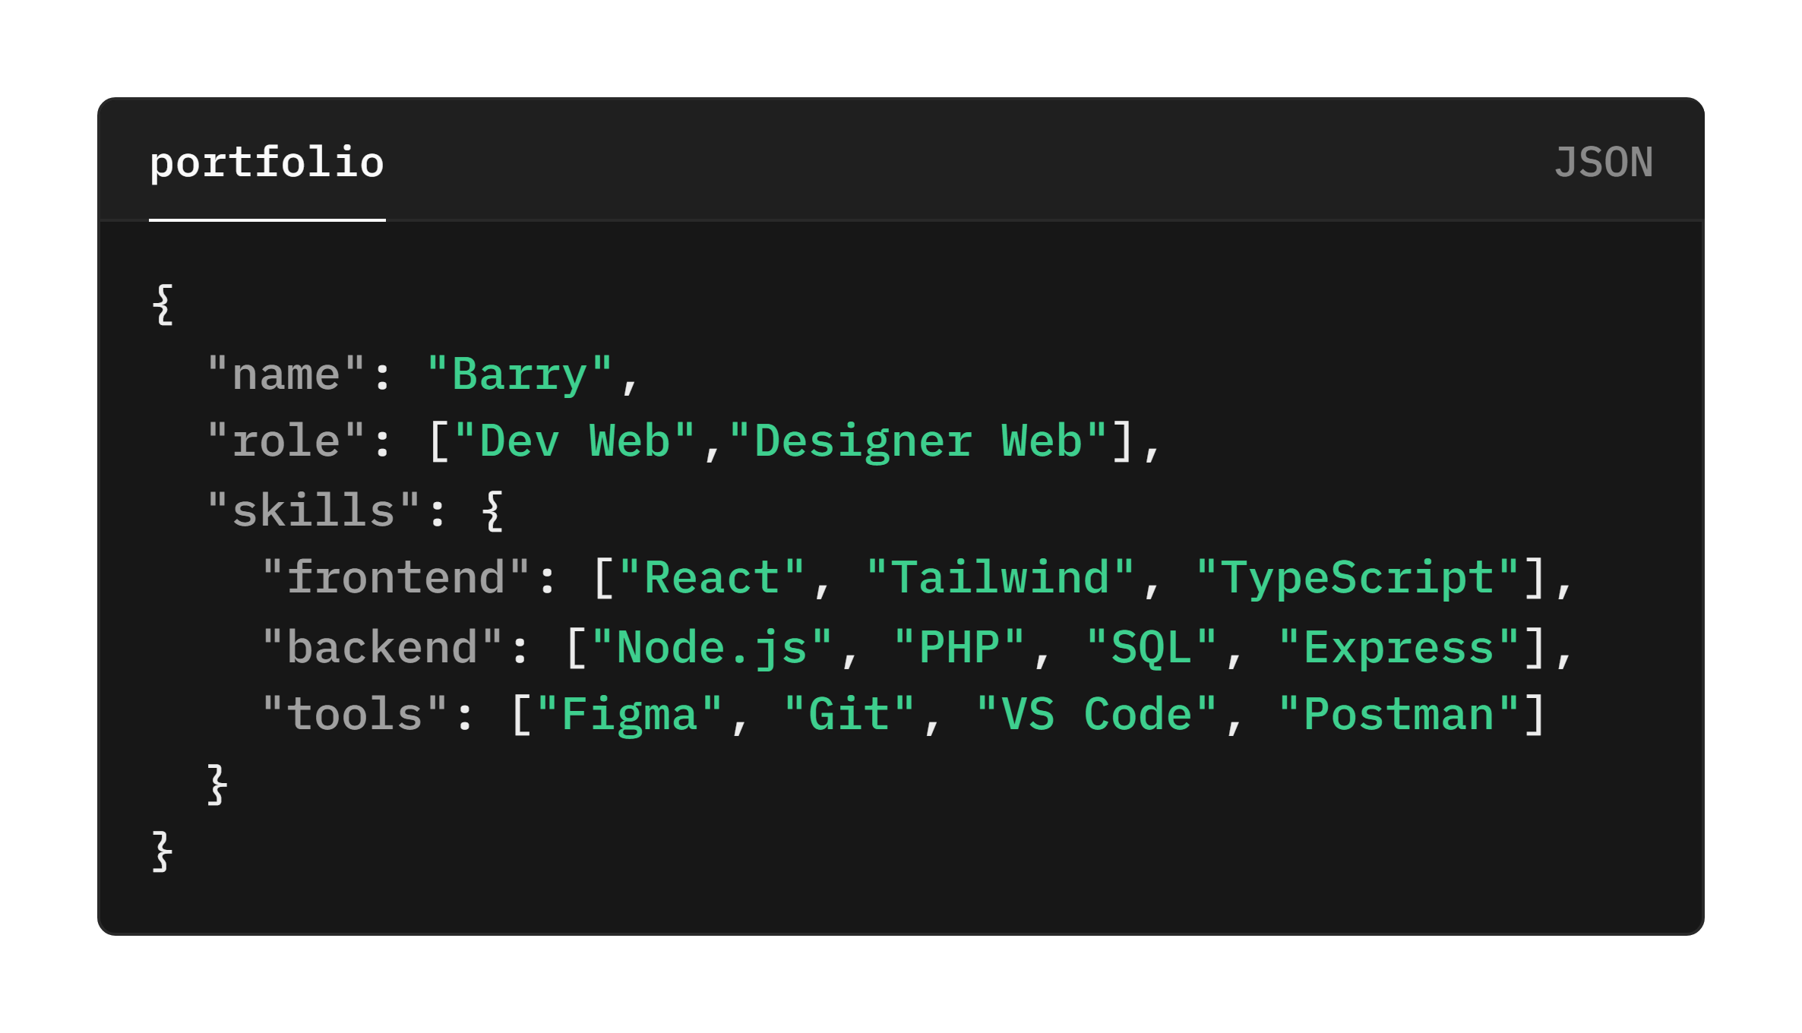Select the portfolio tab
The height and width of the screenshot is (1033, 1802).
tap(267, 163)
